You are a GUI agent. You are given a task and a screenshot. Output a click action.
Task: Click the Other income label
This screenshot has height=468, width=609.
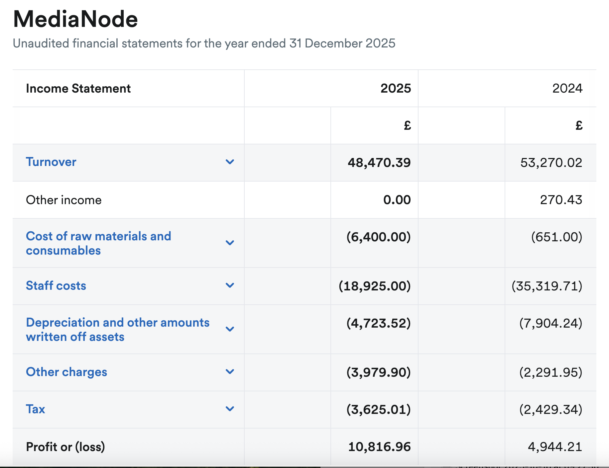pos(64,200)
